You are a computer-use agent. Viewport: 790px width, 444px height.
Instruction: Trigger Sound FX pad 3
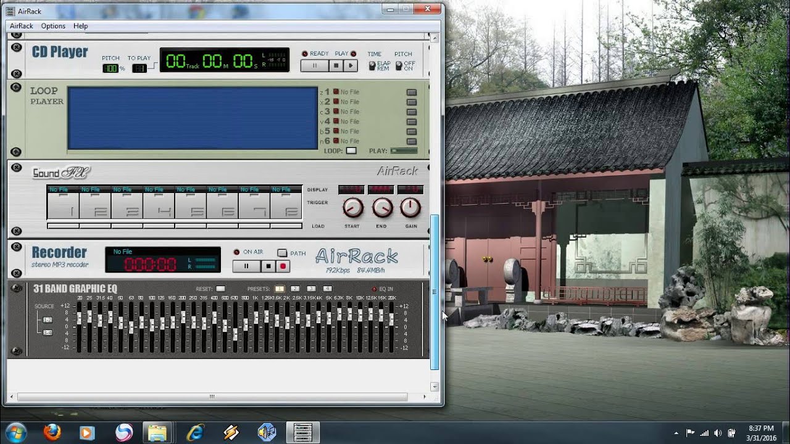pyautogui.click(x=127, y=205)
